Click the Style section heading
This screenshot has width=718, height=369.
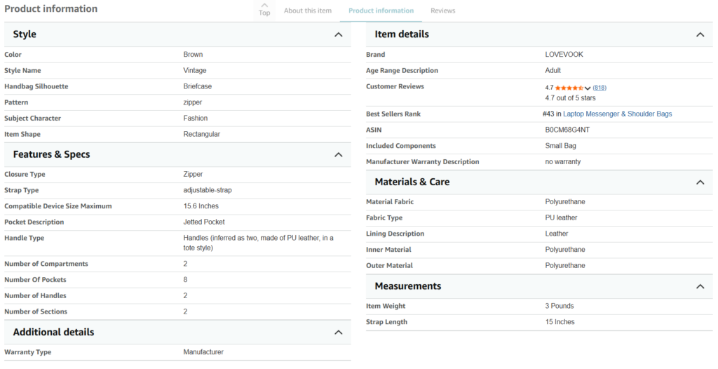25,34
